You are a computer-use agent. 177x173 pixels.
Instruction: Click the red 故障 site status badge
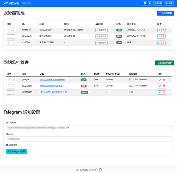pyautogui.click(x=84, y=86)
